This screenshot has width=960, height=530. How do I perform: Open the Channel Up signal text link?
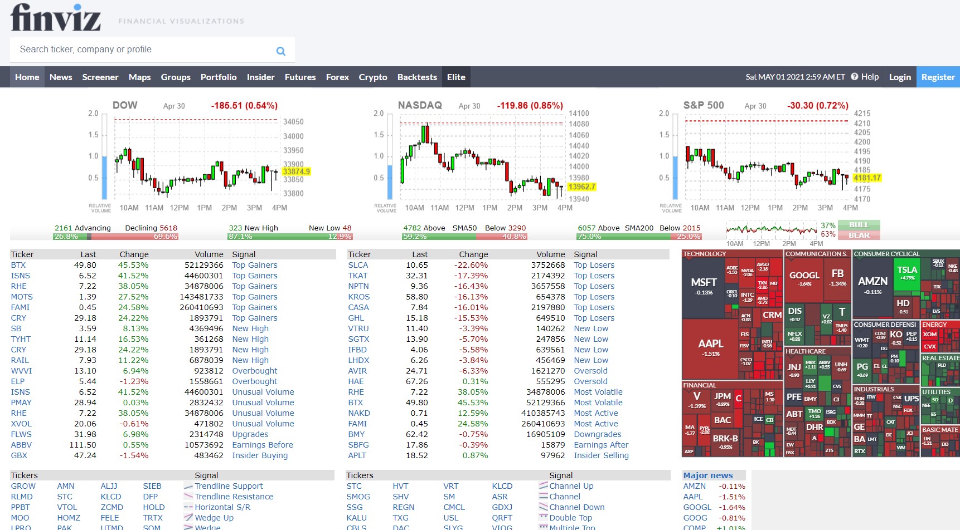point(571,486)
